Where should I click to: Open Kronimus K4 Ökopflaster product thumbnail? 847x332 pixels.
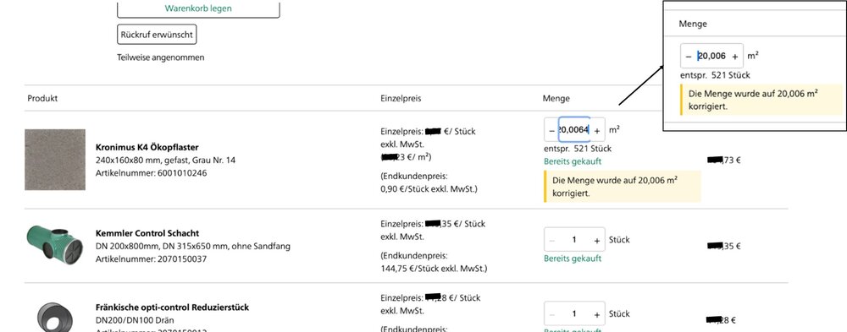(x=54, y=160)
